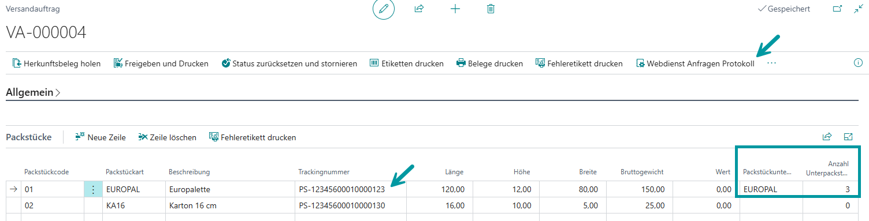The image size is (869, 221).
Task: Click the Packstückart column header
Action: [x=125, y=172]
